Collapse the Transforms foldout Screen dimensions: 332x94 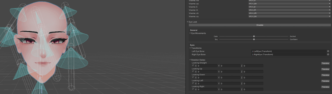tap(190, 48)
